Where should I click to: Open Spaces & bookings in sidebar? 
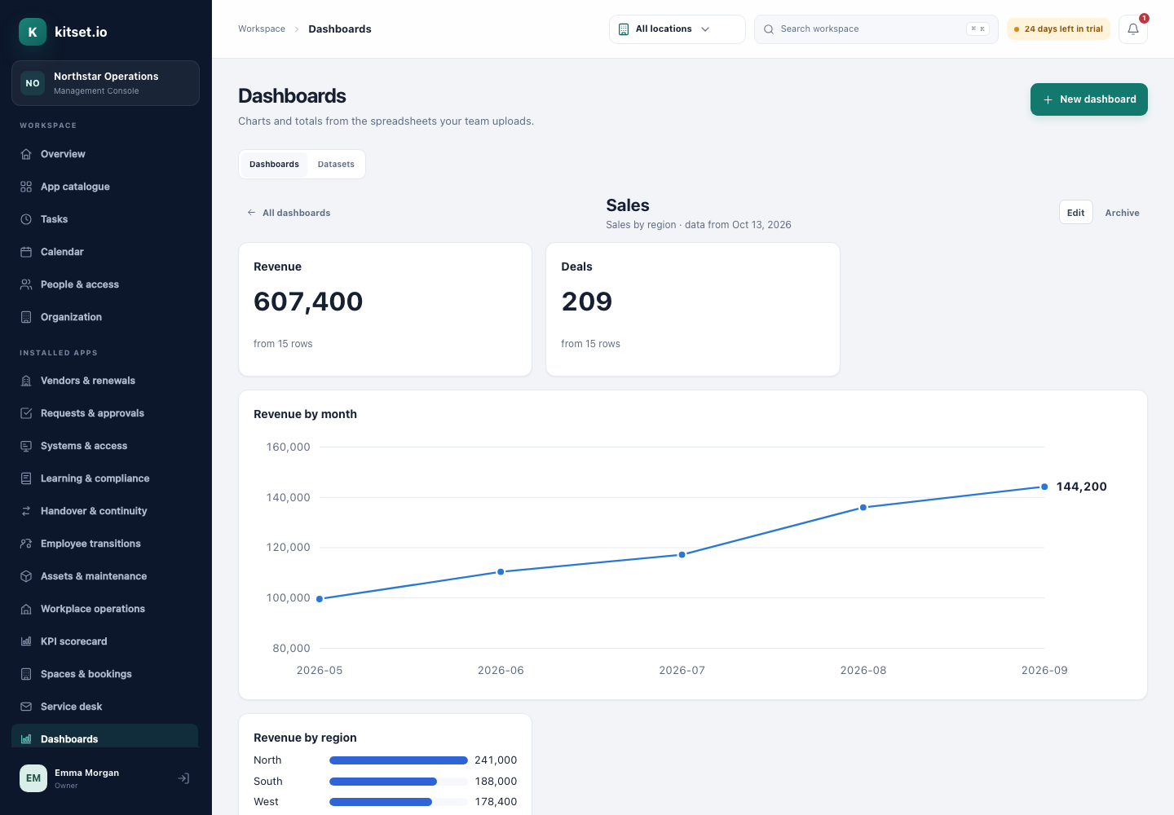coord(105,674)
